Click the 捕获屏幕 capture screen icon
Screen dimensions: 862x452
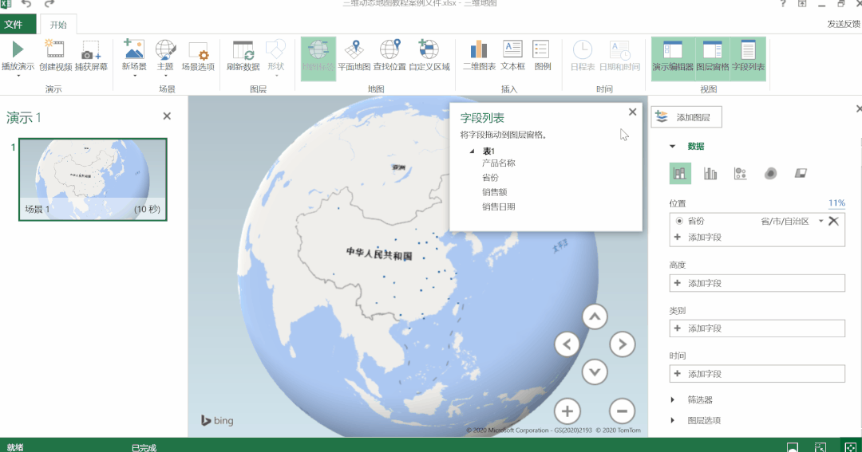(91, 49)
